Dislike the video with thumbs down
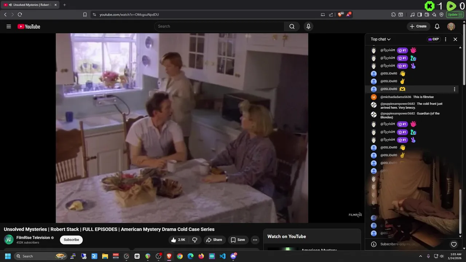 click(195, 240)
